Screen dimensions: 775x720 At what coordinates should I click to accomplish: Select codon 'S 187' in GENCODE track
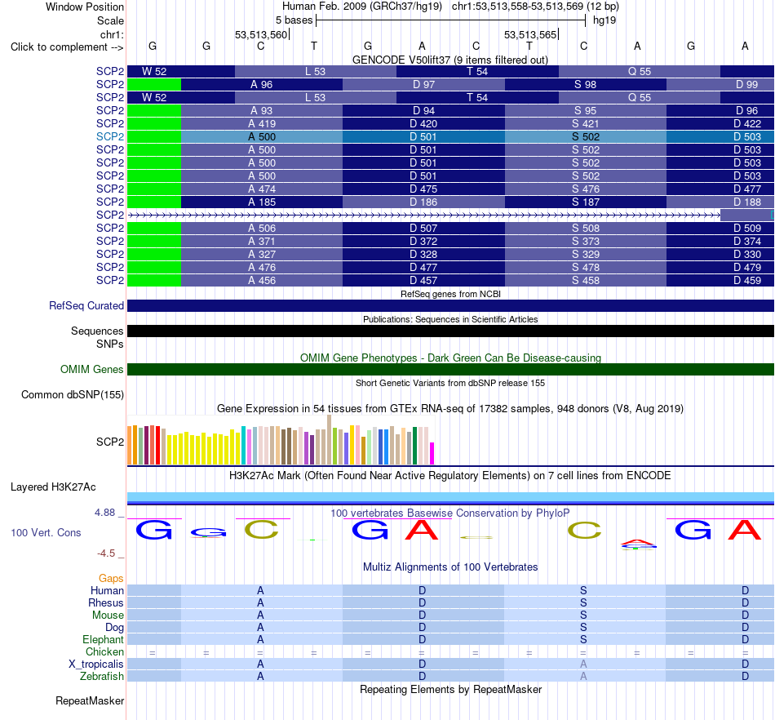(585, 202)
